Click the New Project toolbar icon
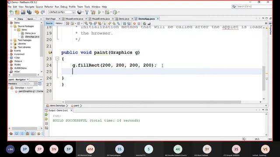280x157 pixels. coord(17,12)
